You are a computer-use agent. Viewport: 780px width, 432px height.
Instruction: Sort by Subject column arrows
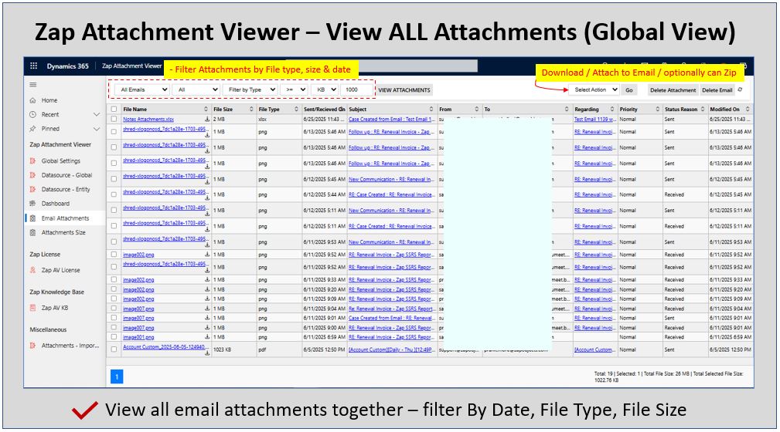click(431, 110)
